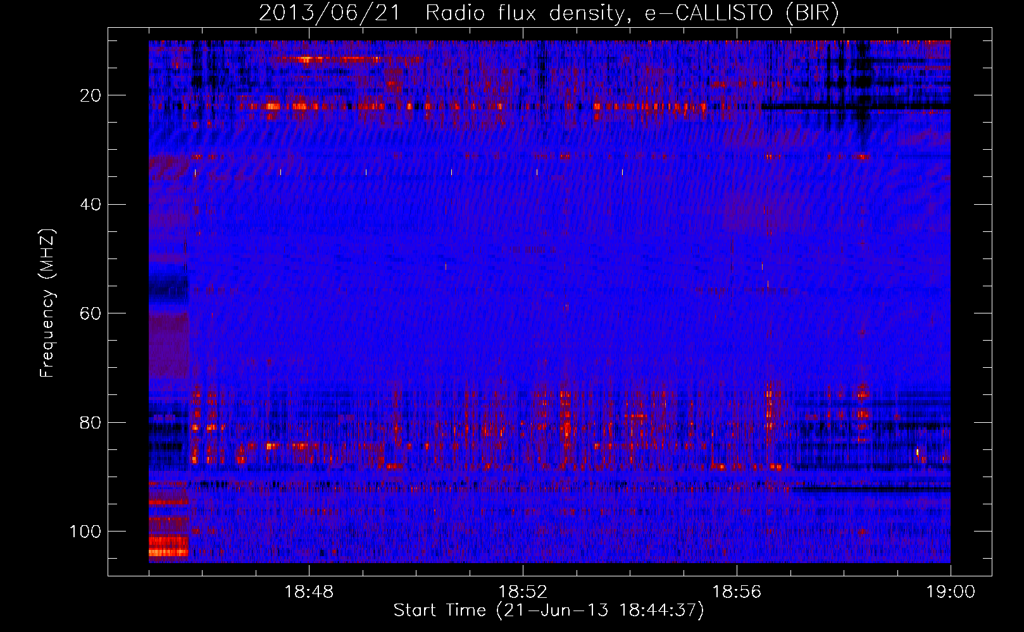Click the 'Frequency (MHZ)' y-axis label
The width and height of the screenshot is (1024, 632).
coord(47,303)
